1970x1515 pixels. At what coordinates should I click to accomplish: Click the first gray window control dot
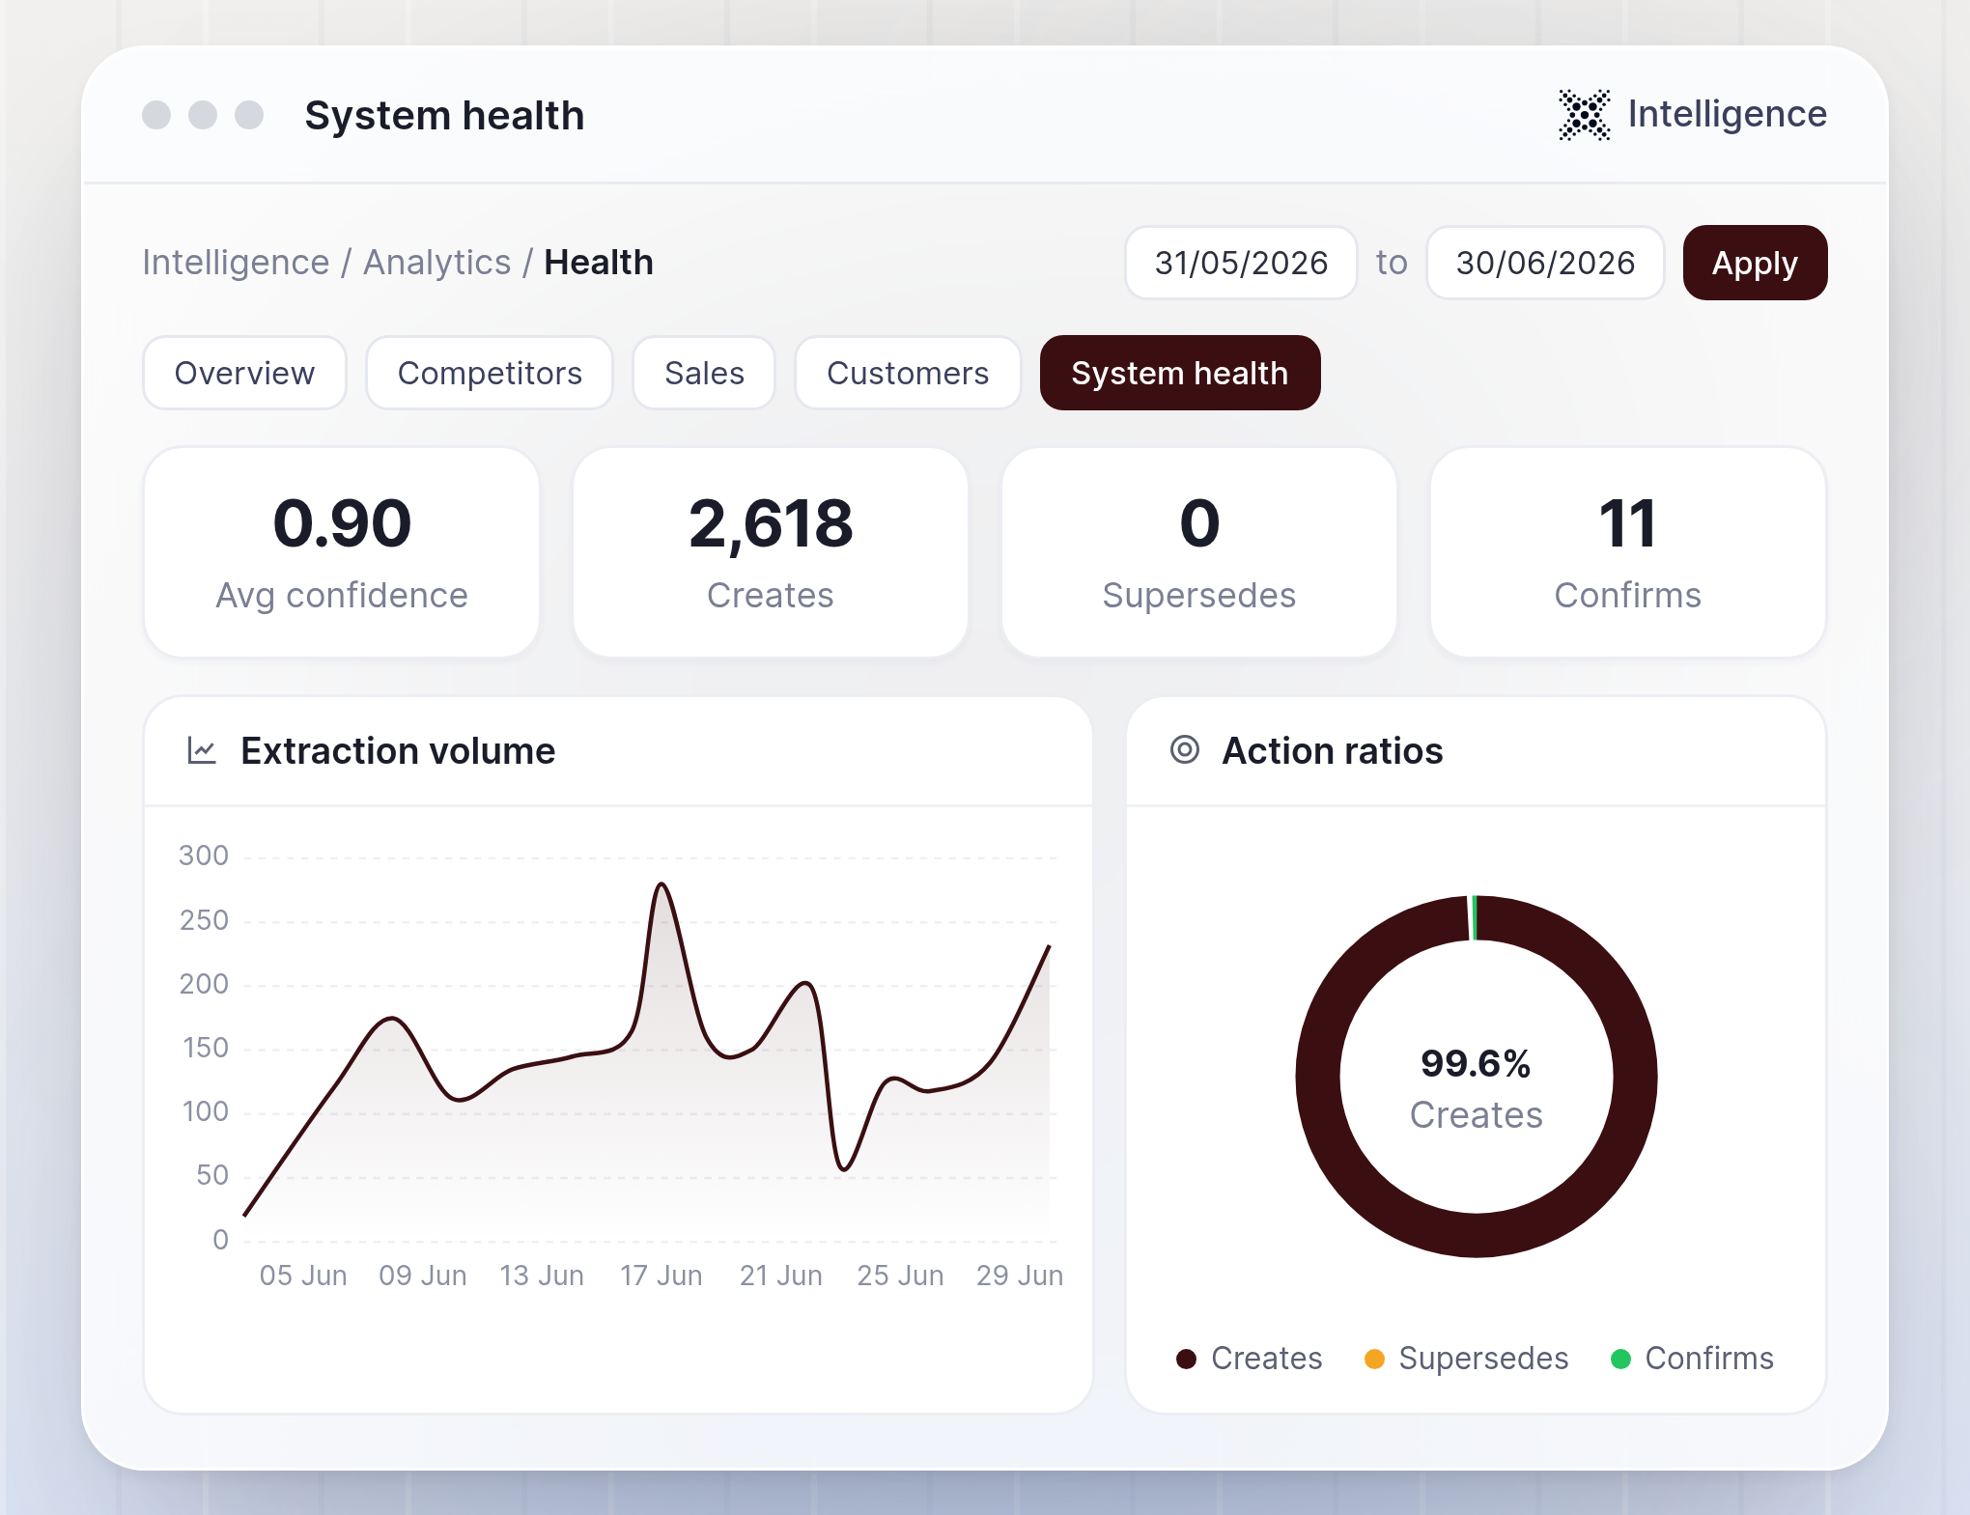pyautogui.click(x=156, y=115)
